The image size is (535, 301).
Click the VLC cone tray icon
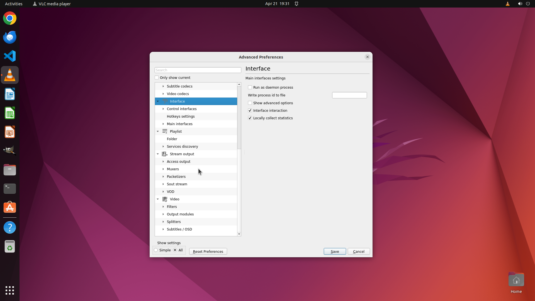pos(507,4)
